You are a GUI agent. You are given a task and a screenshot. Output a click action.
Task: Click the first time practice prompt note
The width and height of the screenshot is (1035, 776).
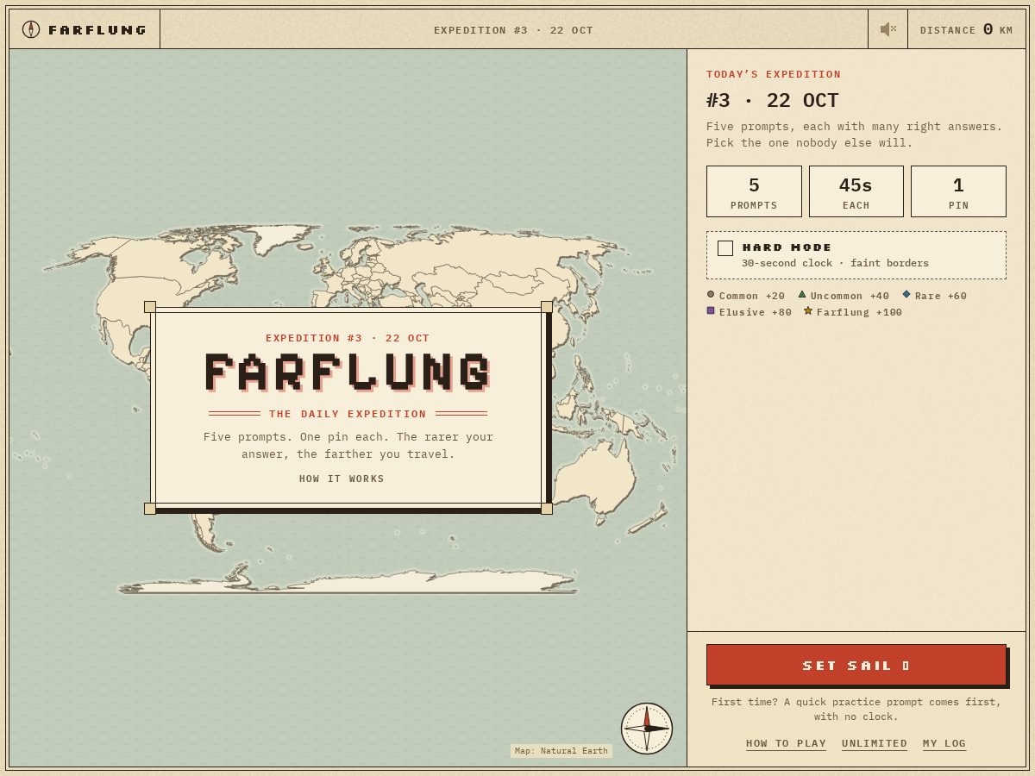click(x=856, y=710)
